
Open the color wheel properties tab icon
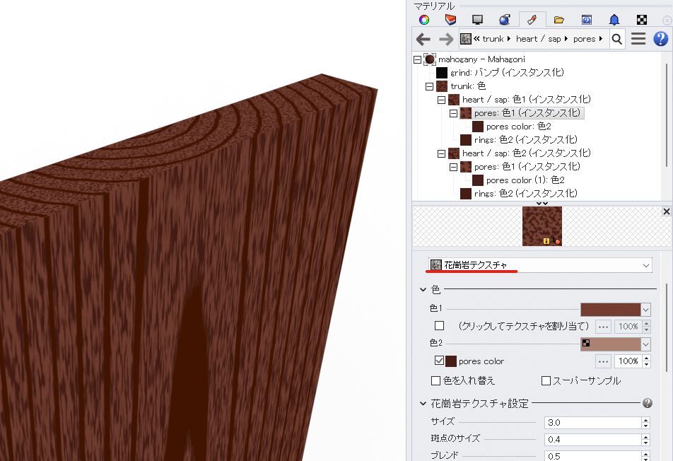(x=424, y=20)
